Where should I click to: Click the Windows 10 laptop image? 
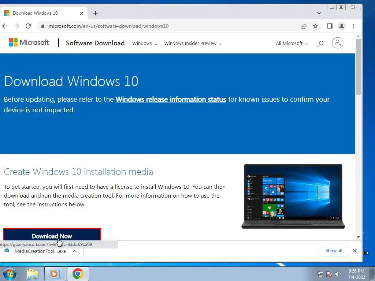pos(293,196)
